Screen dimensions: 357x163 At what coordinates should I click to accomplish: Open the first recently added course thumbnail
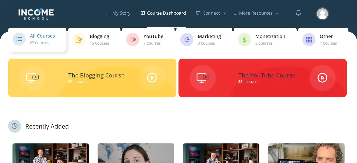point(51,153)
